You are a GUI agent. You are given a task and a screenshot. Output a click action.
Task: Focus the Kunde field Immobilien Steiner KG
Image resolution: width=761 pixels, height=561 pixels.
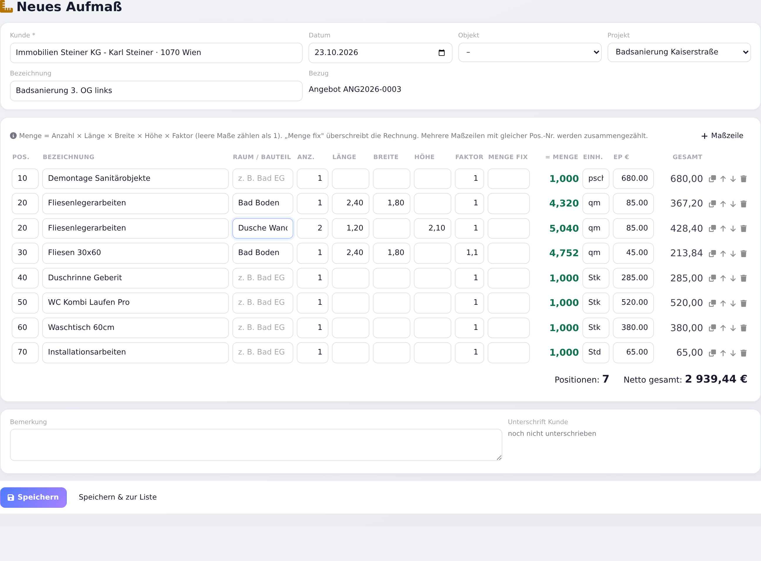point(156,53)
